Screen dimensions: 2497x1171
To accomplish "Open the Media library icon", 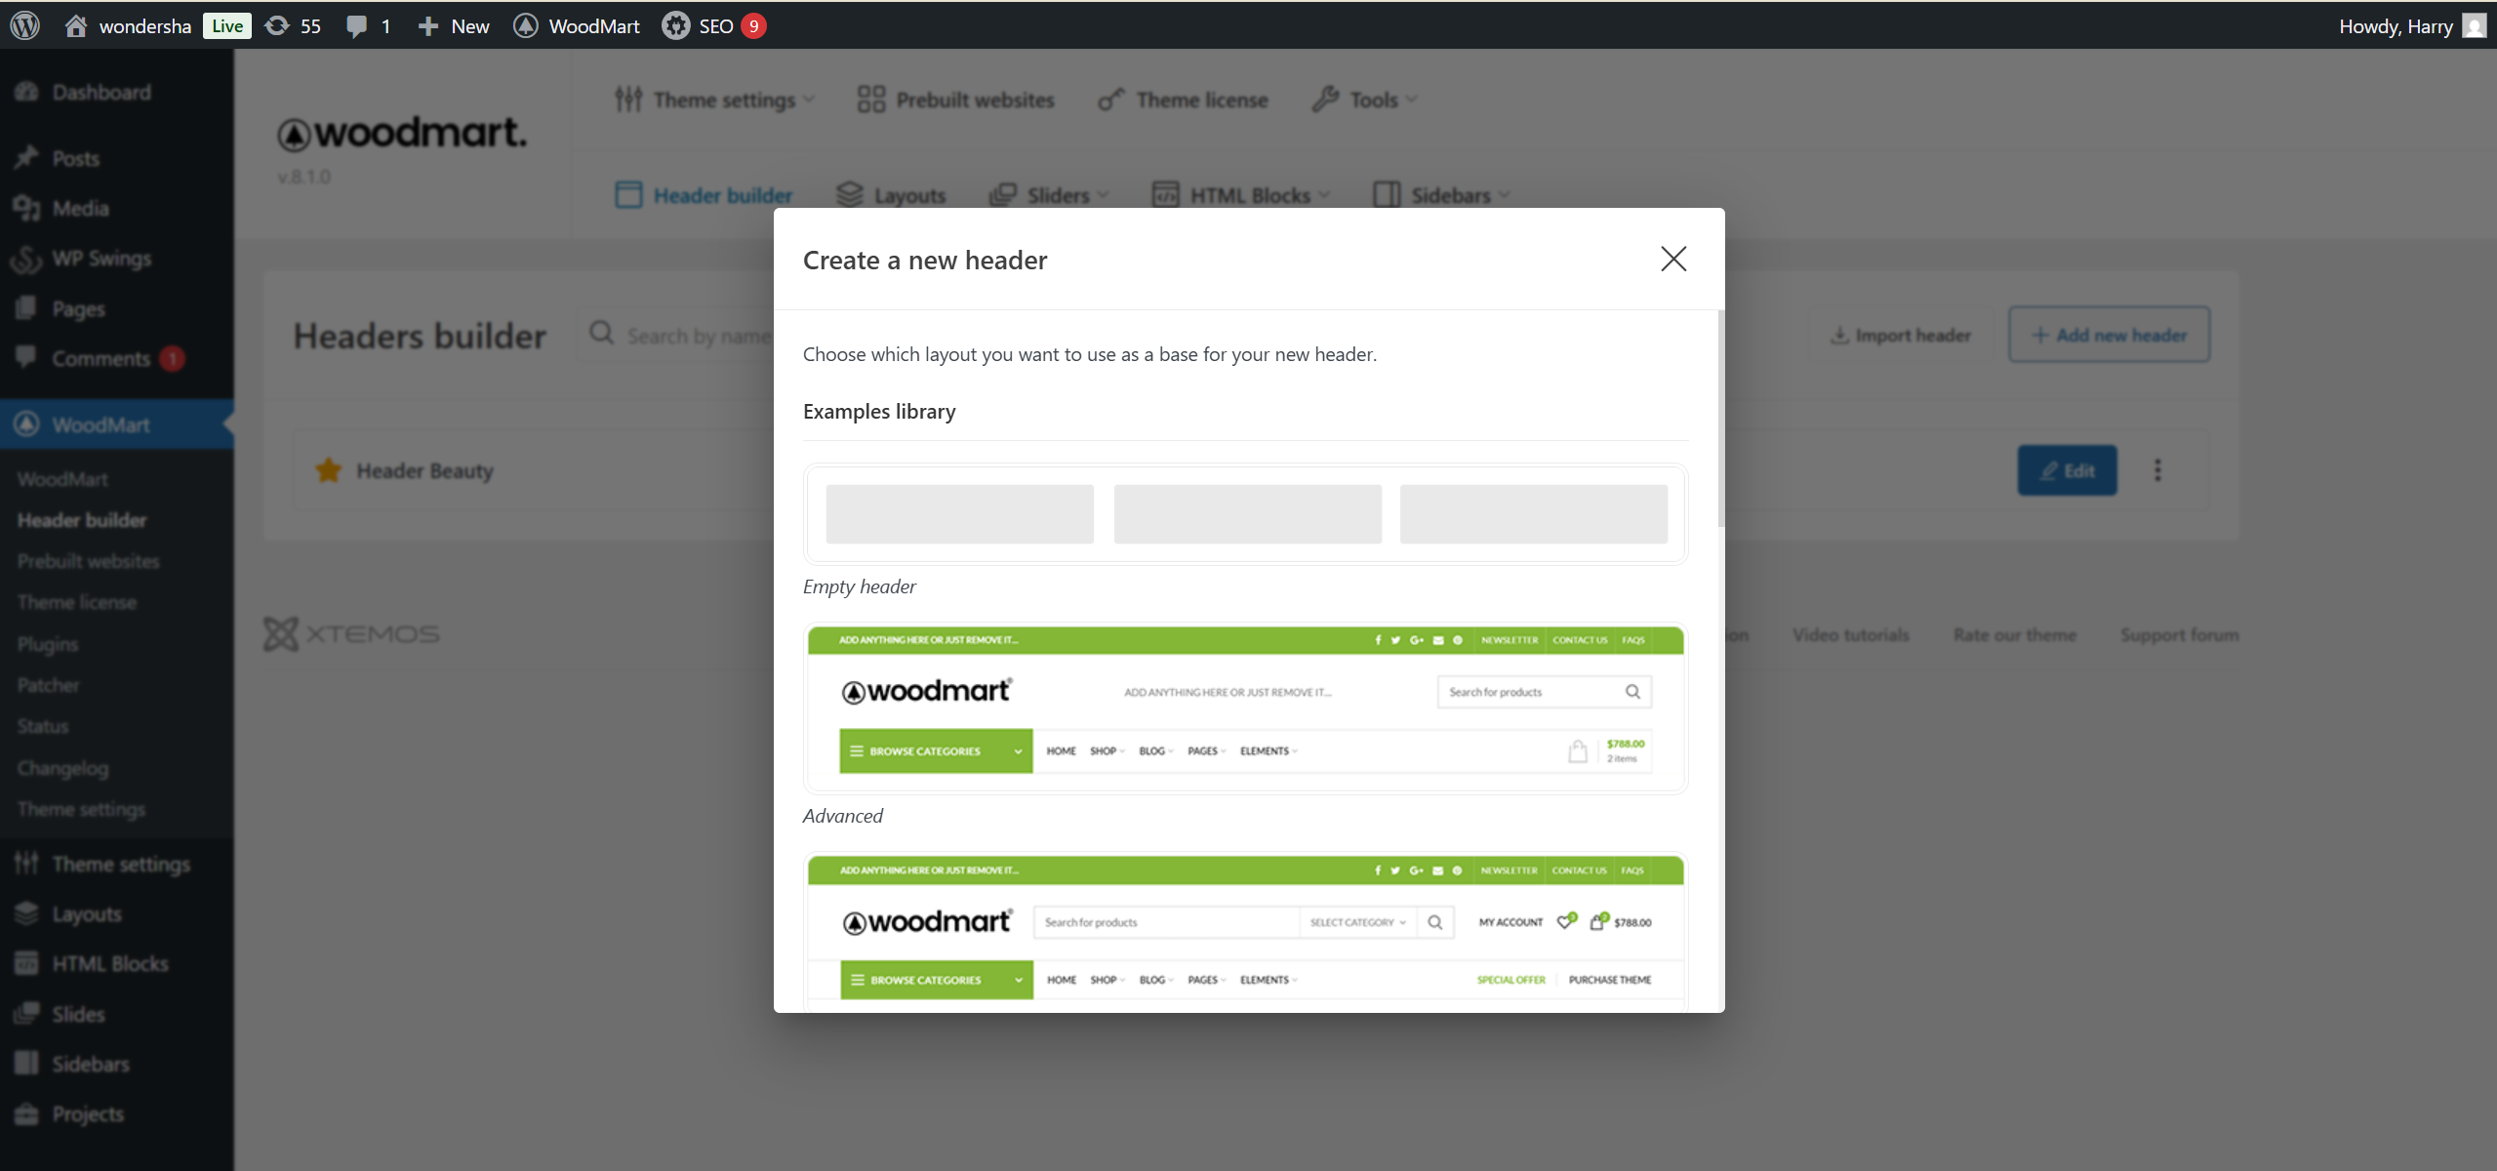I will pyautogui.click(x=27, y=208).
